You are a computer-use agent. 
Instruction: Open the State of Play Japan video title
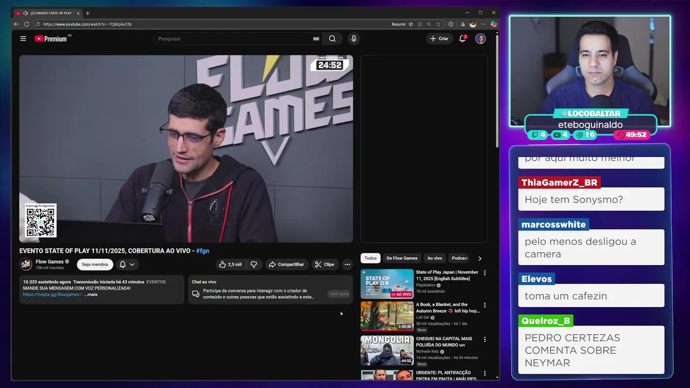447,275
